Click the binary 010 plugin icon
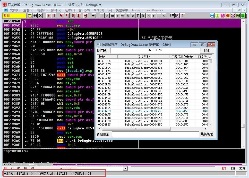The image size is (249, 178). pos(238,15)
